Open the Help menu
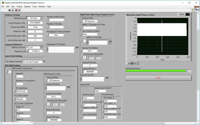 pyautogui.click(x=49, y=6)
